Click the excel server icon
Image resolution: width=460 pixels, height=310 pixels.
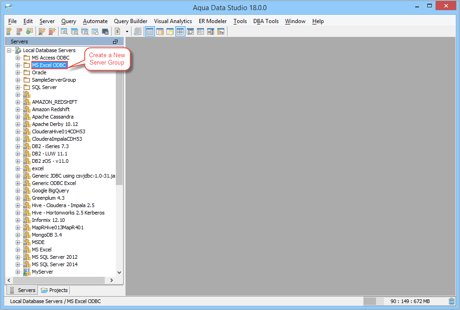click(27, 168)
